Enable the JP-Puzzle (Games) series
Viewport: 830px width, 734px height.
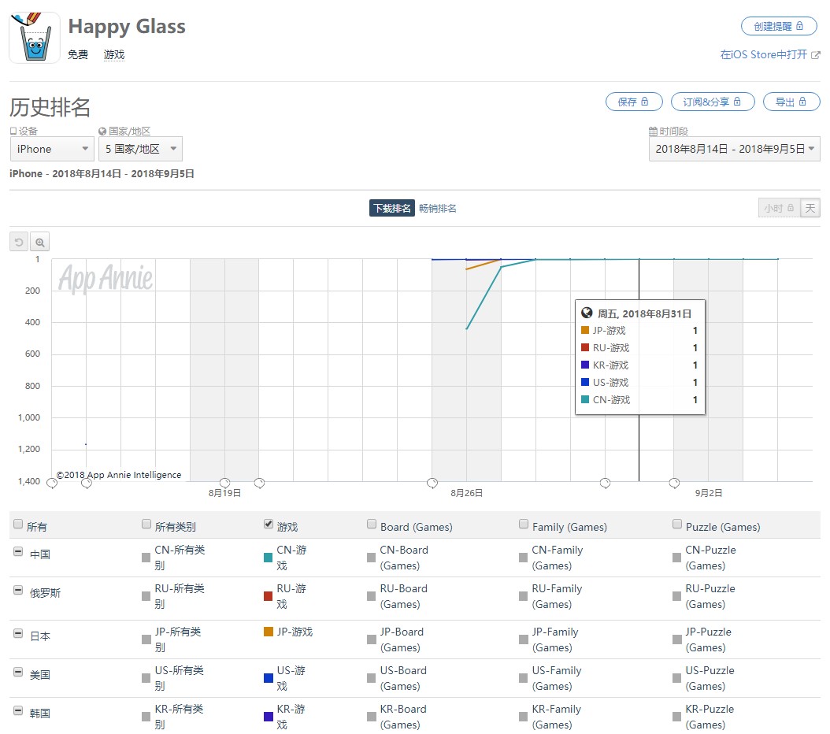[x=677, y=639]
